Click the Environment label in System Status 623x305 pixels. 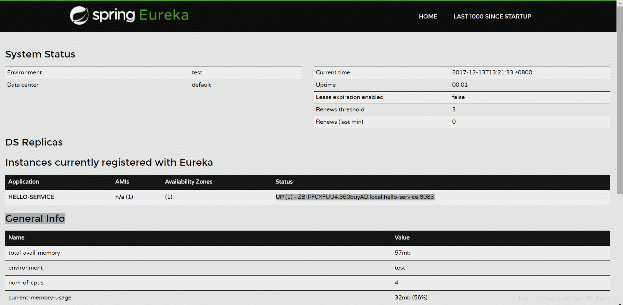pos(24,72)
